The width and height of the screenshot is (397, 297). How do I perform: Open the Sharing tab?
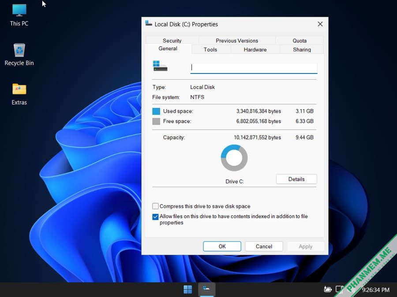coord(302,49)
